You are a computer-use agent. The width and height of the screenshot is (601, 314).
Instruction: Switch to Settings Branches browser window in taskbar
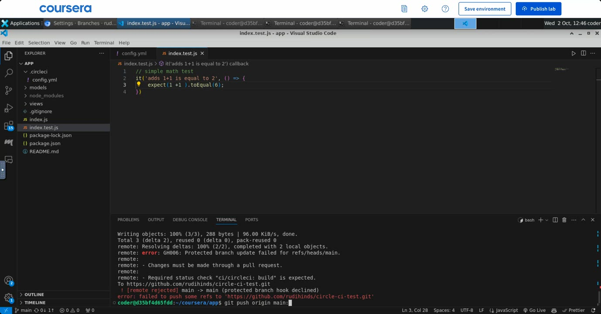click(x=80, y=24)
